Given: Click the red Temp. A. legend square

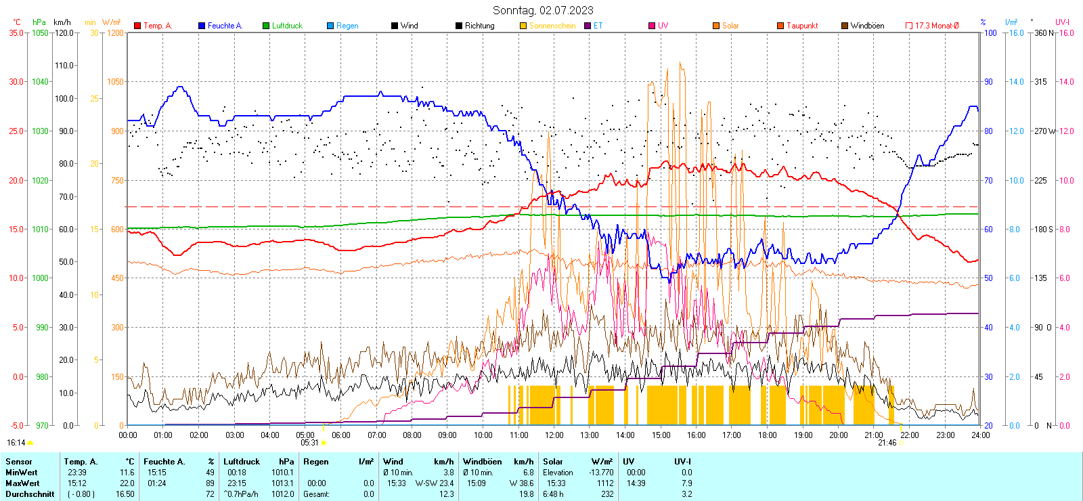Looking at the screenshot, I should coord(138,26).
